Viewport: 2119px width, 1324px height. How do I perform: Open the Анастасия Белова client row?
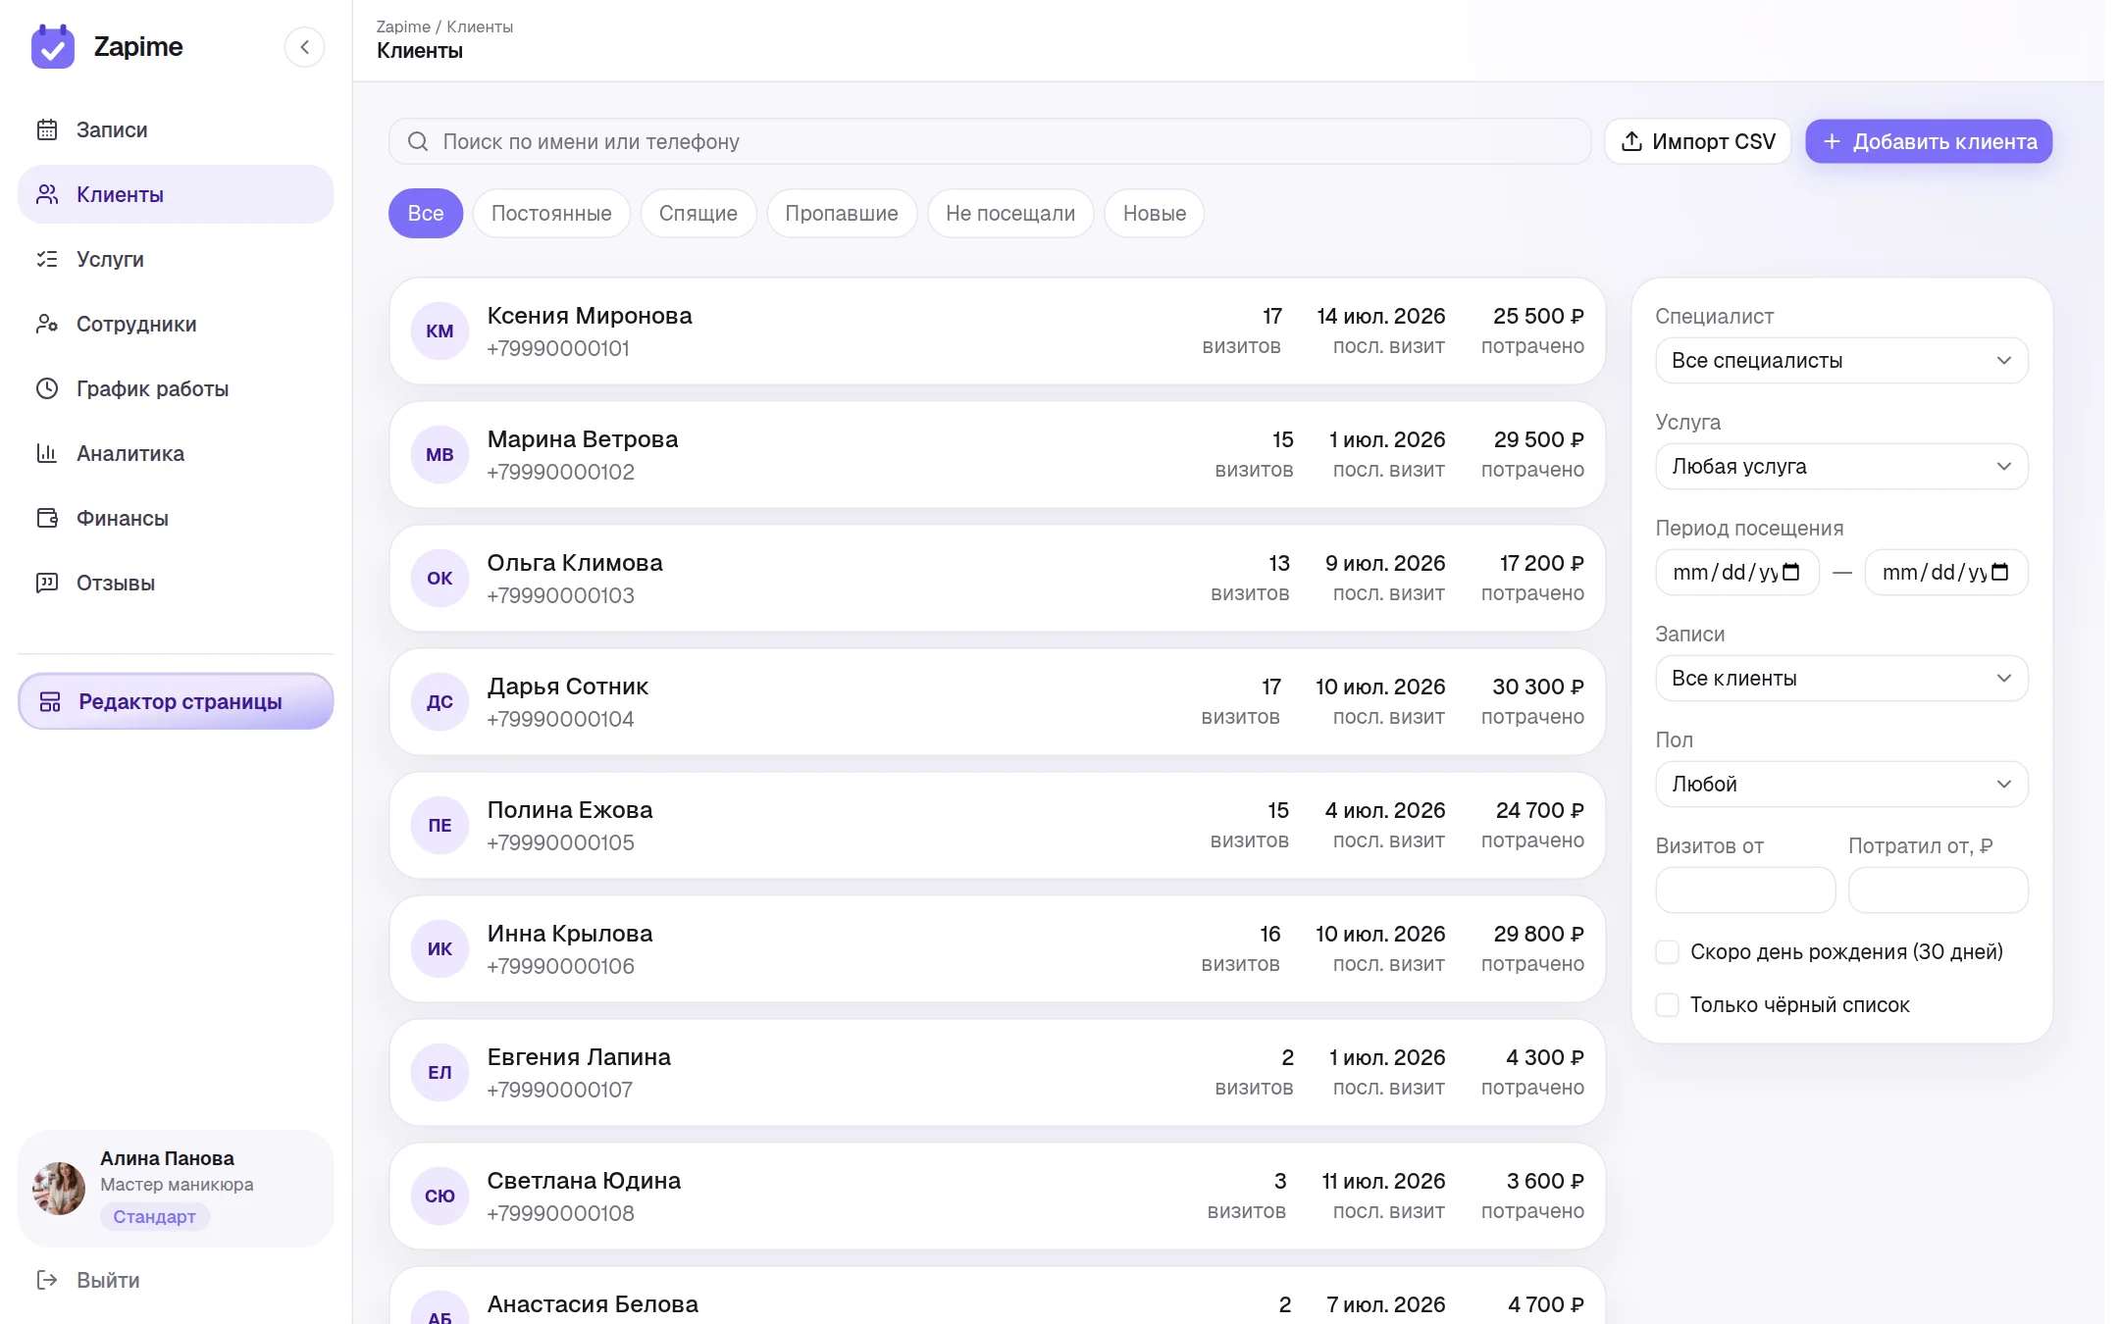tap(997, 1296)
